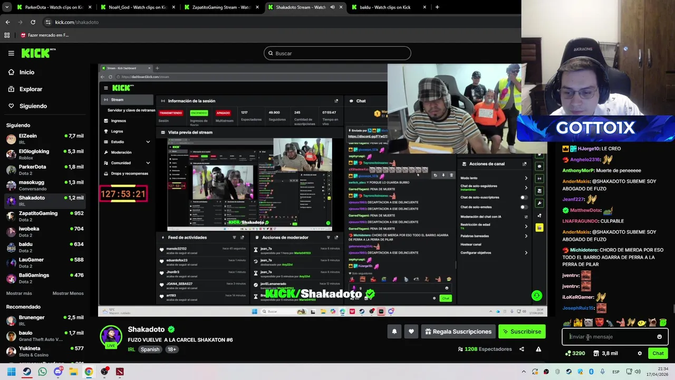Click Regala Suscripciones button
The height and width of the screenshot is (380, 675).
point(458,331)
